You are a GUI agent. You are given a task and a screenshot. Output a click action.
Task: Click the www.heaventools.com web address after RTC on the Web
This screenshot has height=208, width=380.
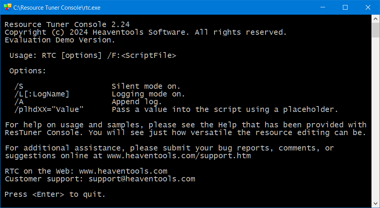tap(123, 171)
